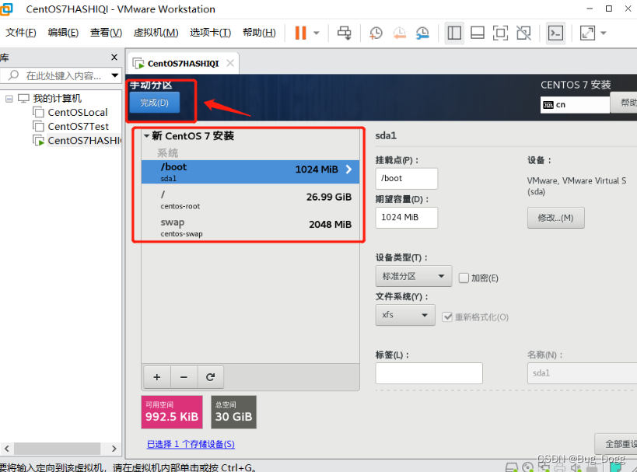The width and height of the screenshot is (637, 472).
Task: Toggle the 加密(E) encrypt checkbox
Action: pos(464,278)
